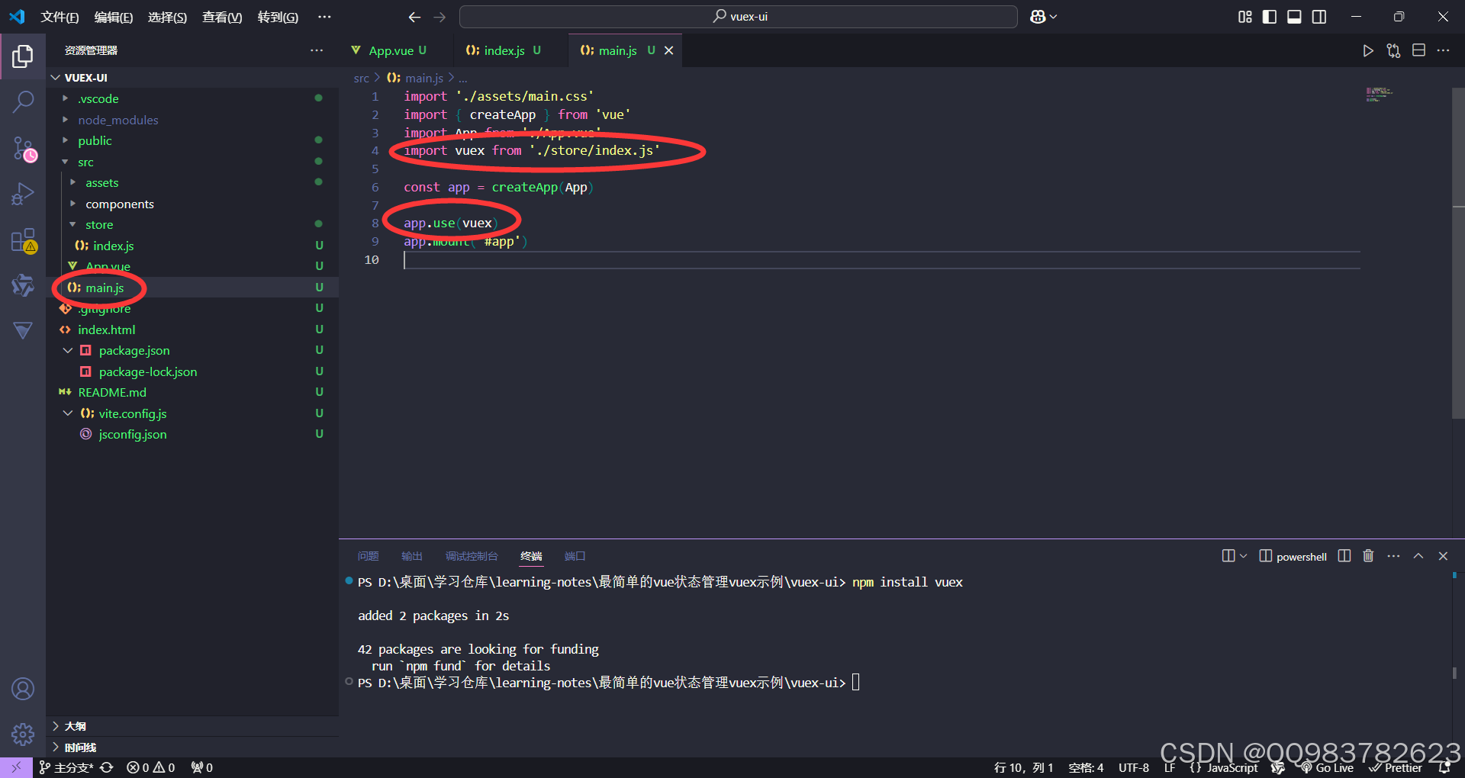
Task: Open the Accounts menu icon
Action: coord(23,689)
